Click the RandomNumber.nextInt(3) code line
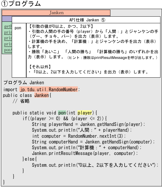This screenshot has width=162, height=187. [x=79, y=136]
